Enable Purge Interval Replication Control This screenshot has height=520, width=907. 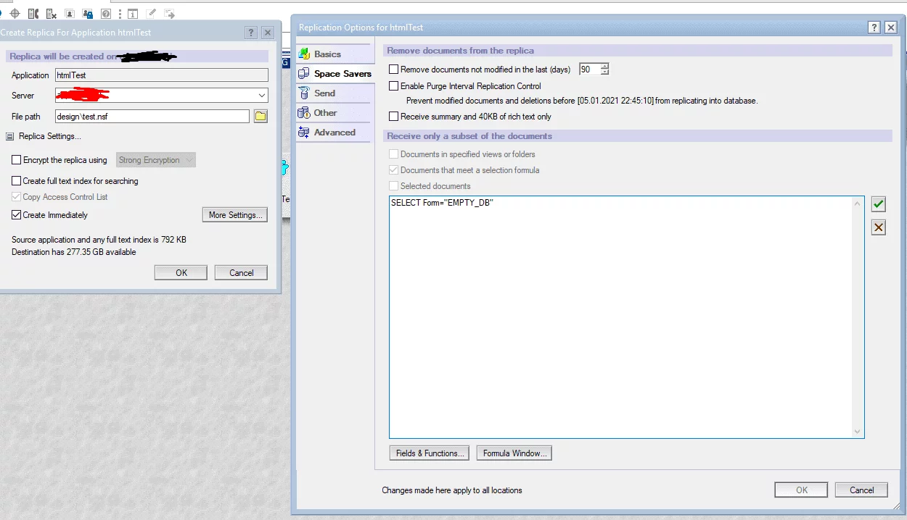[x=394, y=86]
